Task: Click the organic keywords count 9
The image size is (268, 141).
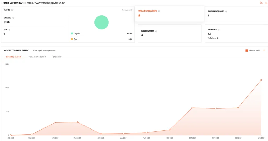Action: pos(139,15)
